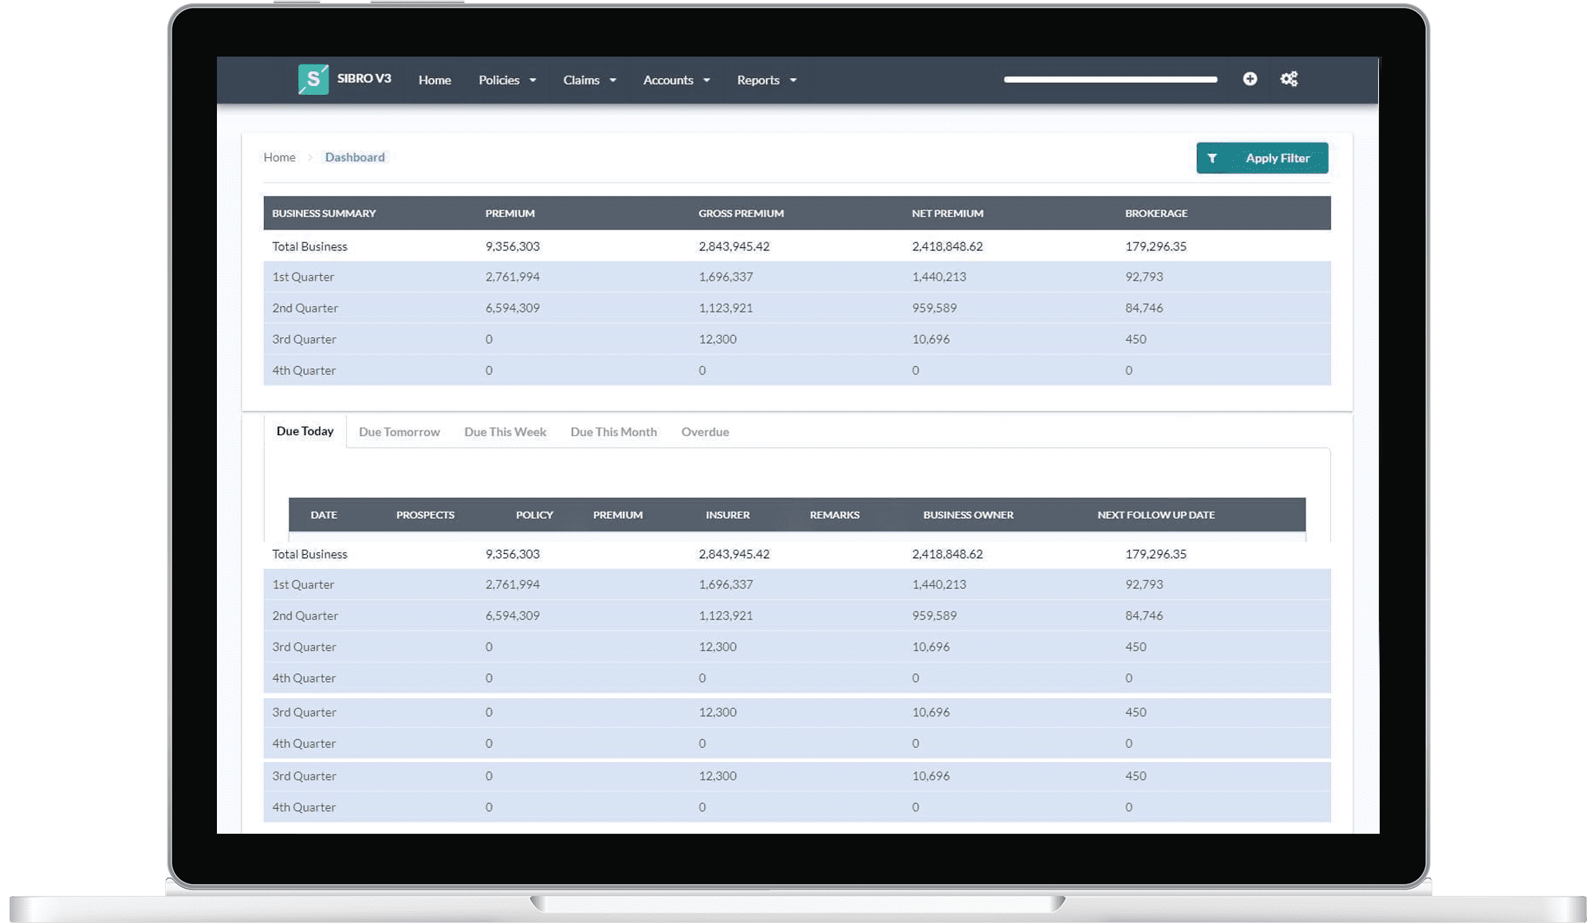
Task: Click the Dashboard breadcrumb link
Action: (x=355, y=157)
